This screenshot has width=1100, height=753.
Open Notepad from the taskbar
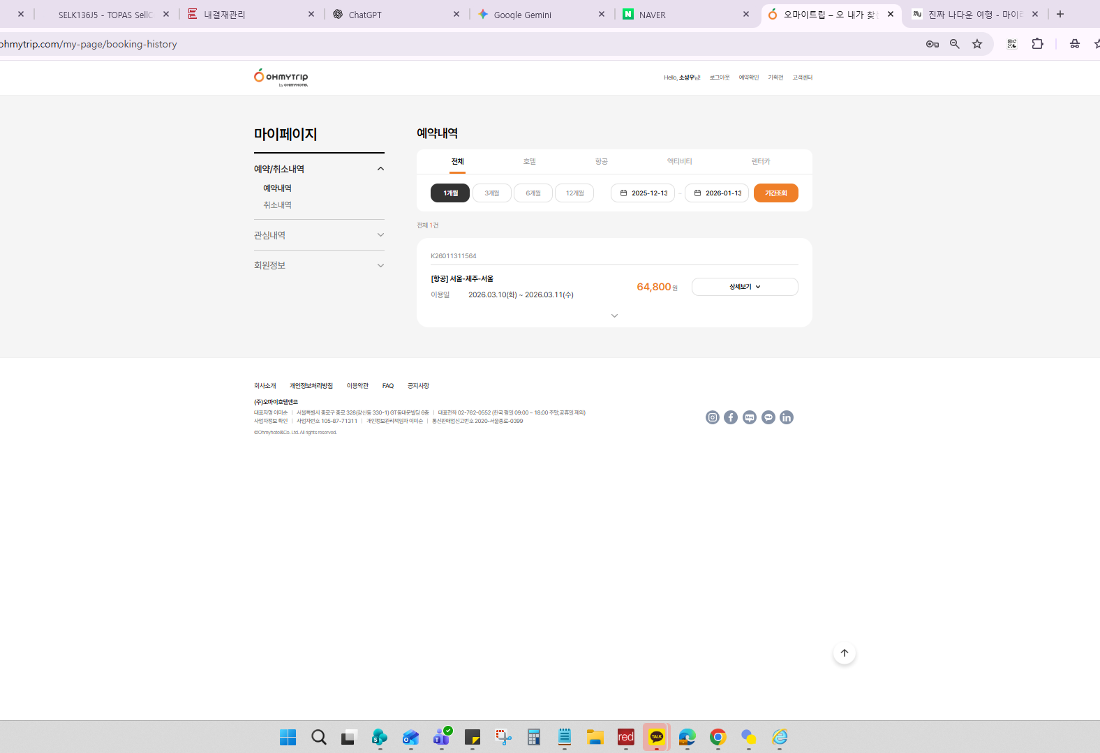coord(565,737)
